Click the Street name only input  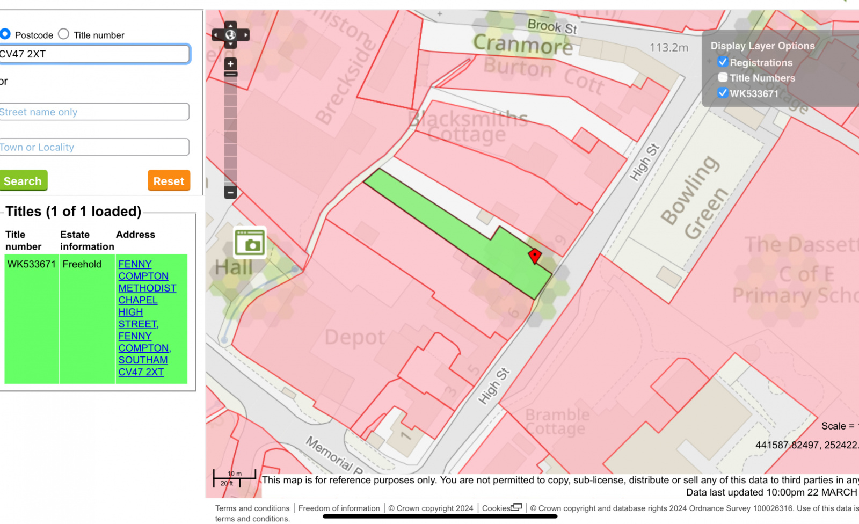[x=94, y=112]
